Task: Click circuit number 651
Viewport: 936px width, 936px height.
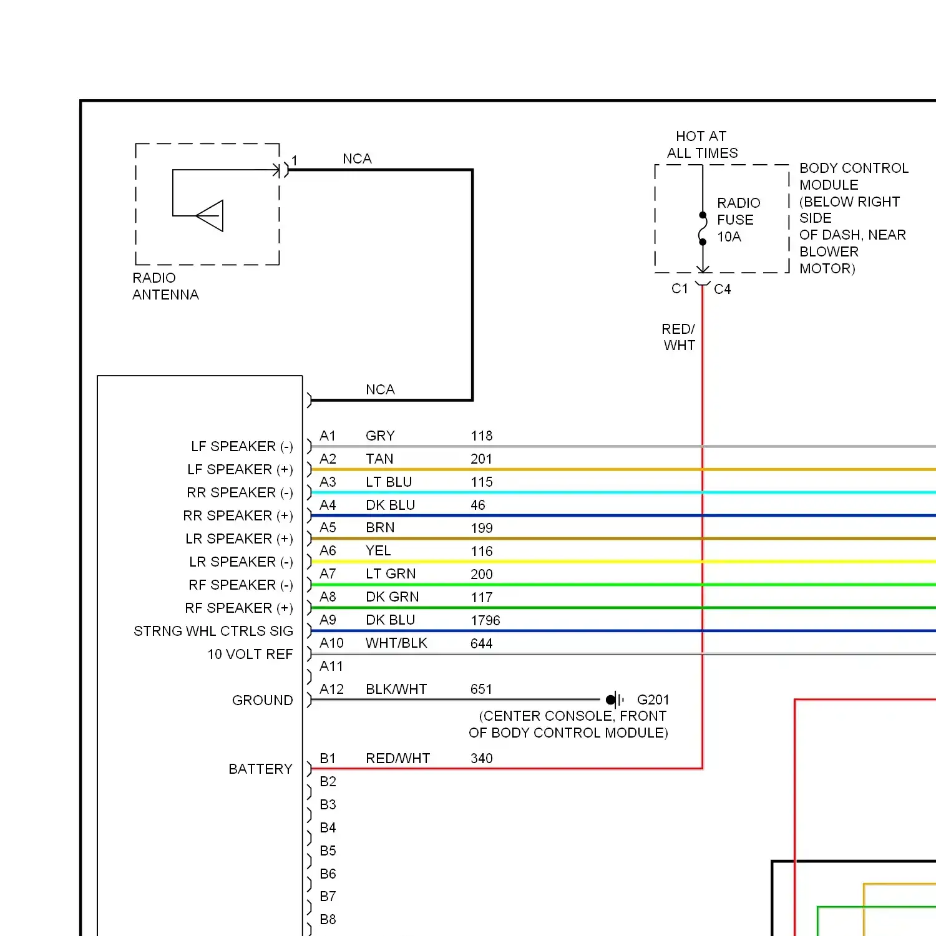Action: pyautogui.click(x=482, y=690)
